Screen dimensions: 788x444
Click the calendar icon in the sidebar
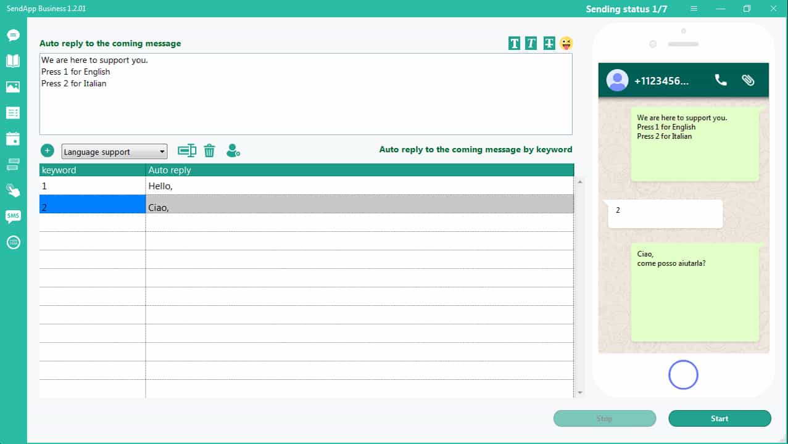[13, 139]
